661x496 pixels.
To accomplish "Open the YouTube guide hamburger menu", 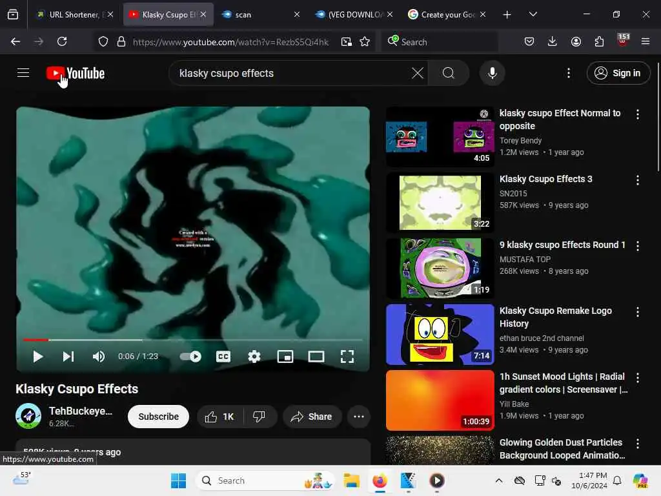I will [23, 73].
